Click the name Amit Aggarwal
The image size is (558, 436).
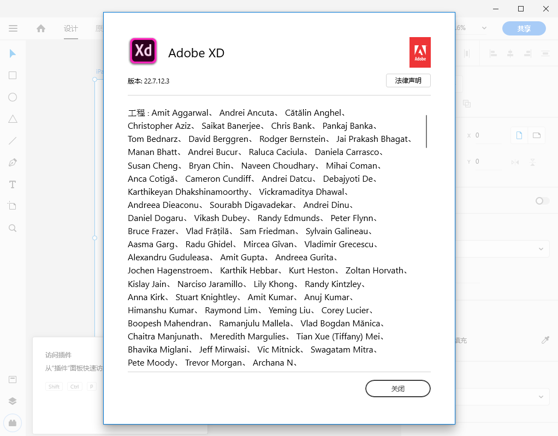(x=180, y=113)
